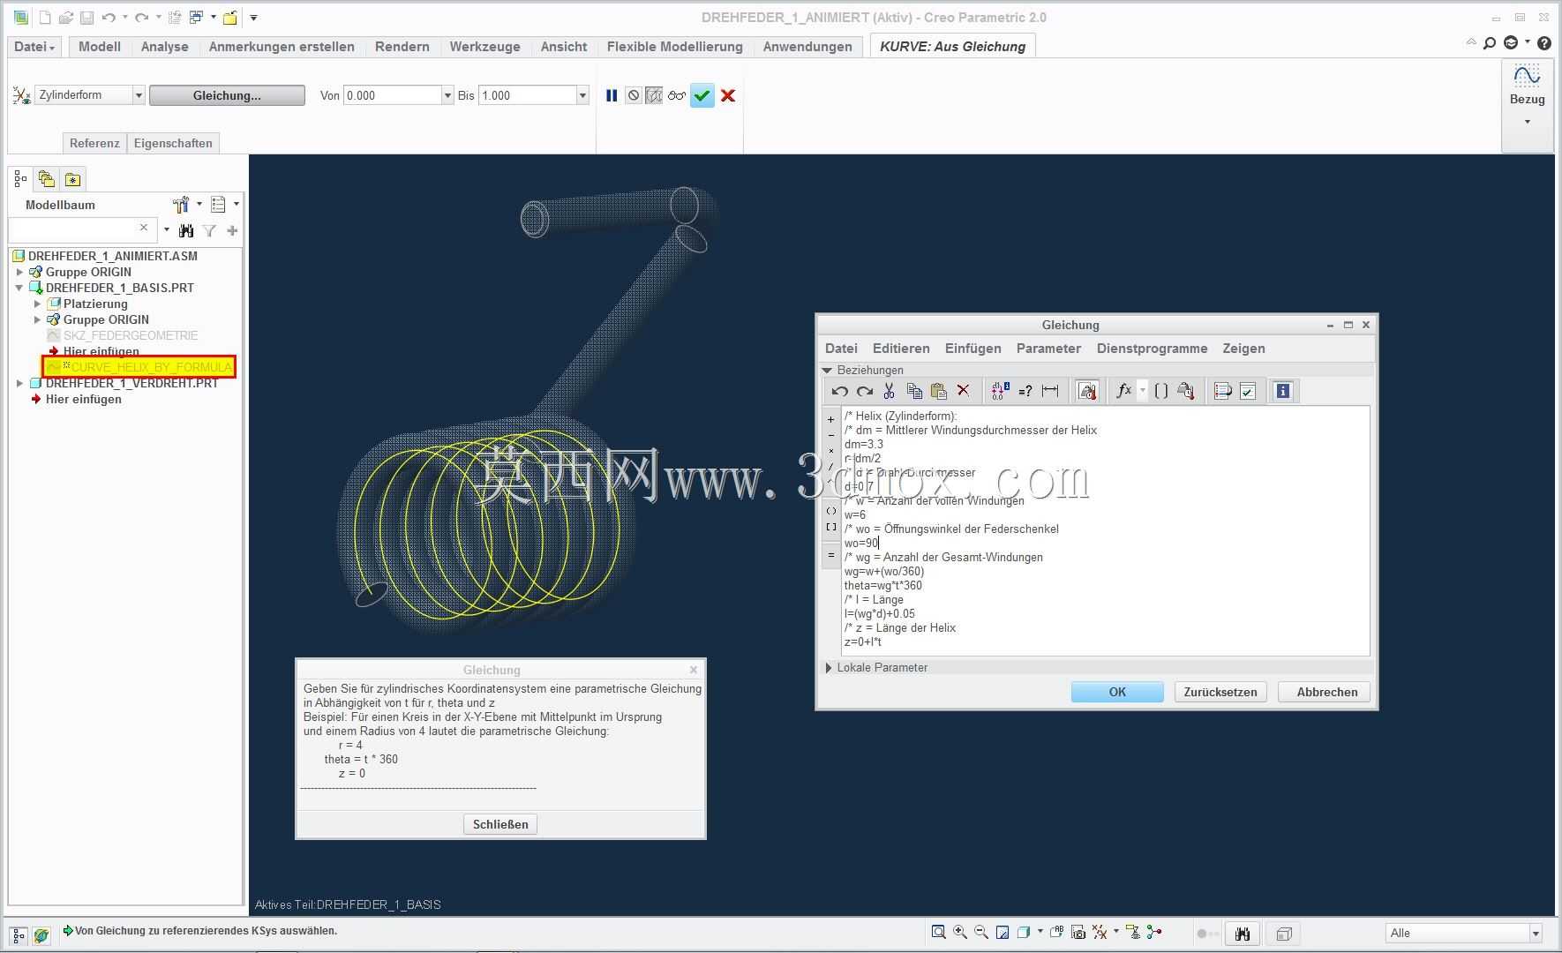Screen dimensions: 1562x953
Task: Create new file from quick access toolbar
Action: [x=45, y=18]
